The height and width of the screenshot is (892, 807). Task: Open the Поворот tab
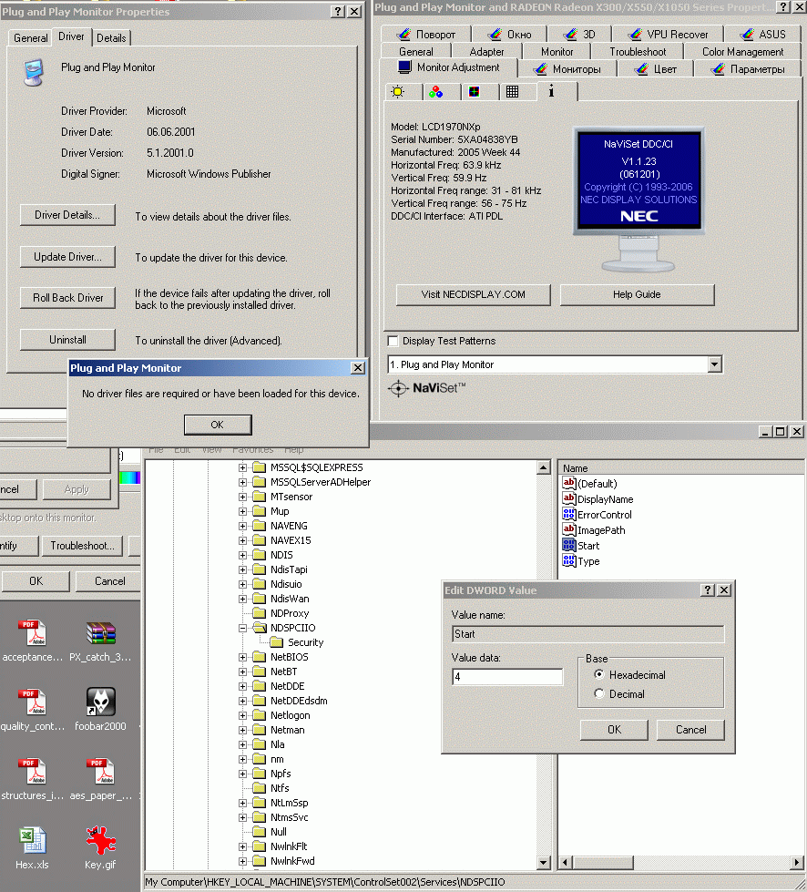point(426,34)
